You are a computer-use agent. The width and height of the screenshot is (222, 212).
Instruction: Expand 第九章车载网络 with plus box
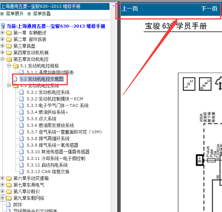(x=2, y=198)
